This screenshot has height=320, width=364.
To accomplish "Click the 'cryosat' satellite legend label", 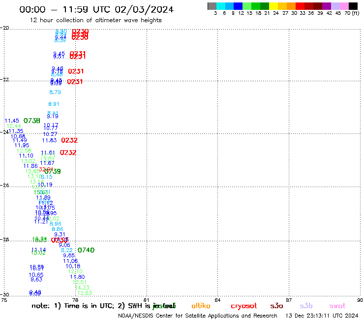I will [244, 306].
